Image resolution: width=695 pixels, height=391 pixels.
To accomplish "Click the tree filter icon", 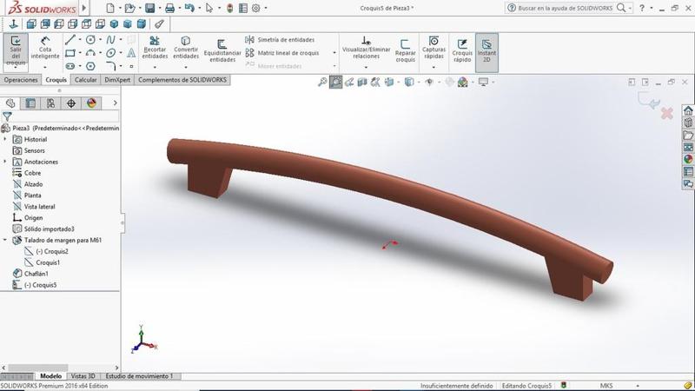I will [x=7, y=116].
